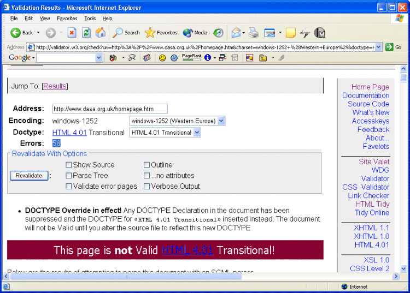
Task: Click the browser address bar URL
Action: 205,47
